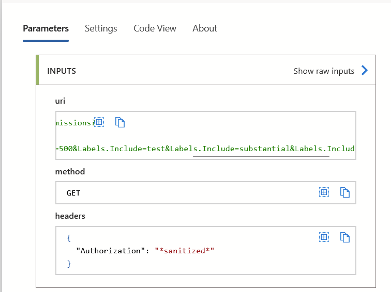This screenshot has height=292, width=391.
Task: Click the grid icon in method field
Action: pyautogui.click(x=324, y=192)
